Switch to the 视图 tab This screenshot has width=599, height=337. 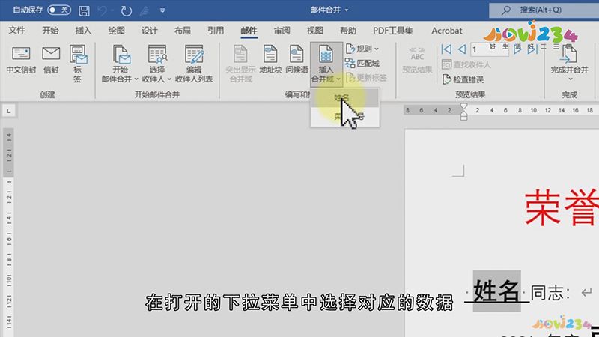(x=314, y=31)
